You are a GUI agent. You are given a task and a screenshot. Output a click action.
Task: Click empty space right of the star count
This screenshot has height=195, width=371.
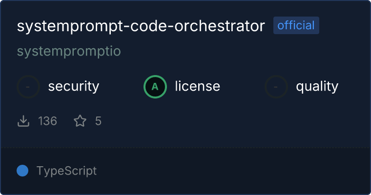point(220,121)
